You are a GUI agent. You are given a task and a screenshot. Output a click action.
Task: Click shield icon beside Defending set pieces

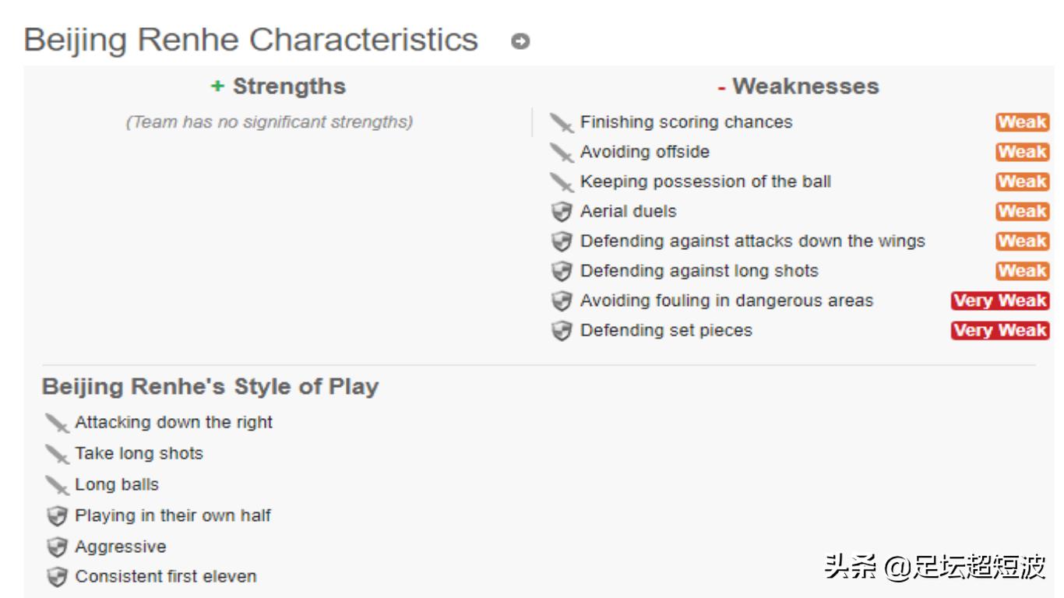[x=561, y=331]
